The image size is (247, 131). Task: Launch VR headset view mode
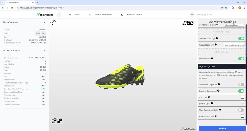(x=60, y=121)
